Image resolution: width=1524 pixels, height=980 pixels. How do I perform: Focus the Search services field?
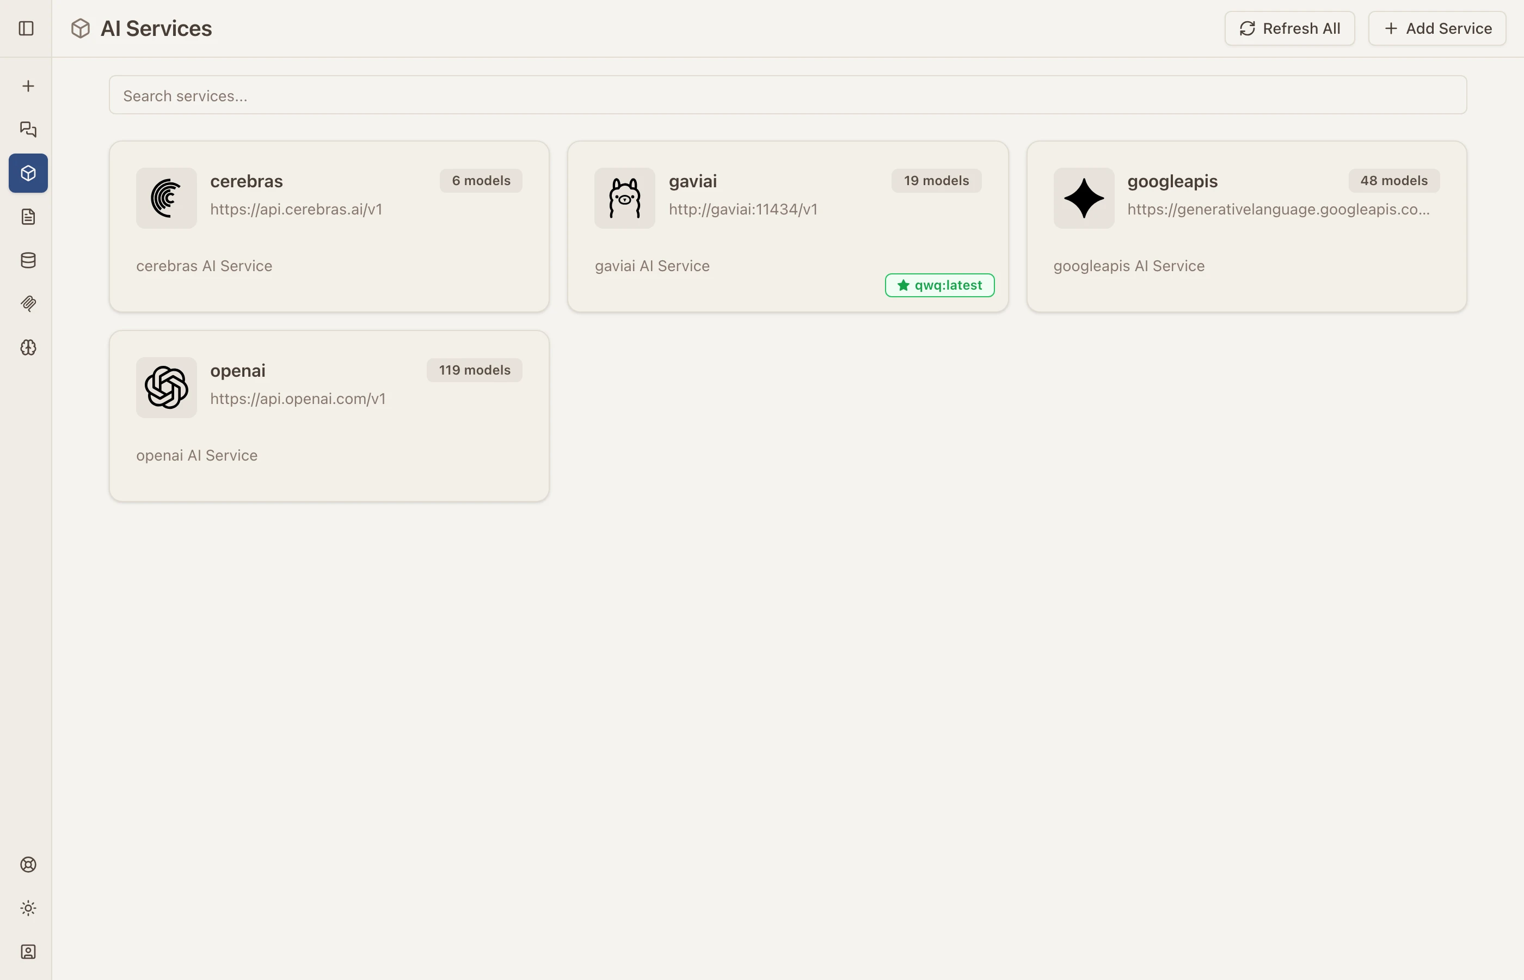tap(788, 95)
